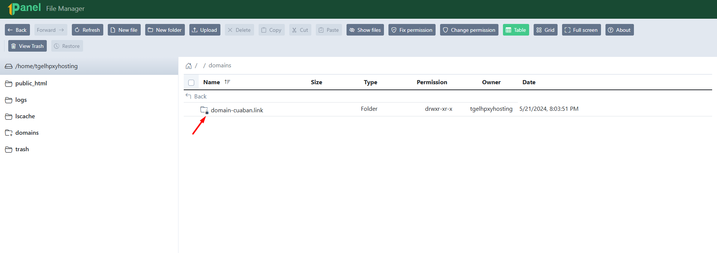
Task: Click the home breadcrumb icon
Action: tap(189, 66)
